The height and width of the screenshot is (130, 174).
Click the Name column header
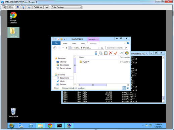82,57
